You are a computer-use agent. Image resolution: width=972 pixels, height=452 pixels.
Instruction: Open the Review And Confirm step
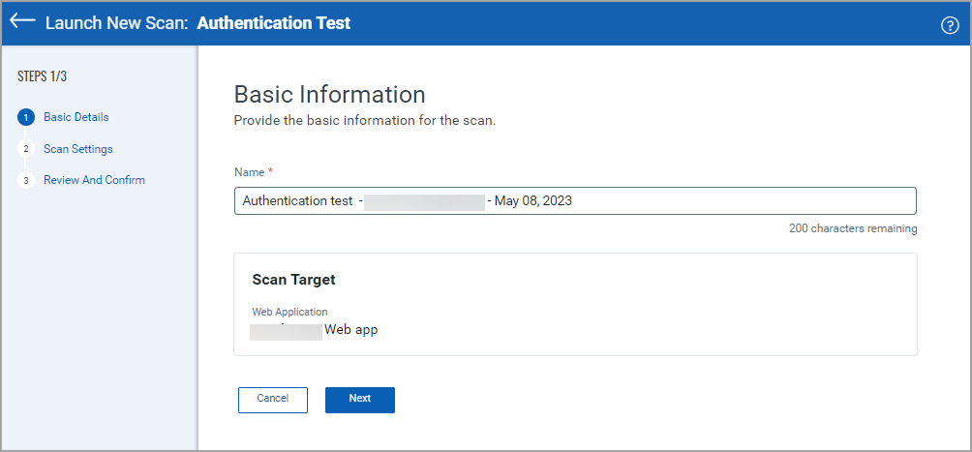point(94,180)
